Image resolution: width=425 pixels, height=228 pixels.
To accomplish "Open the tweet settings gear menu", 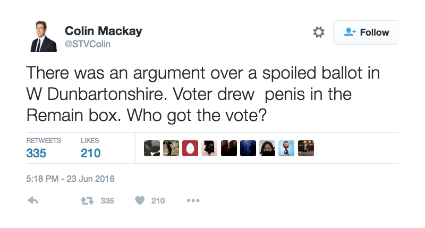I will point(319,32).
